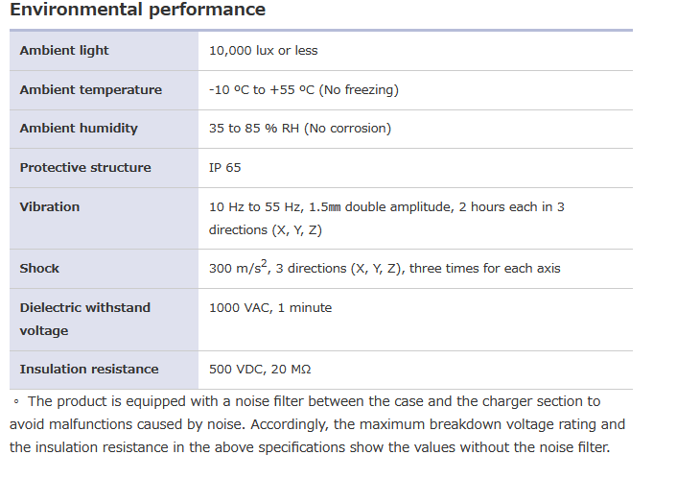
Task: Select the Vibration row label
Action: point(50,207)
